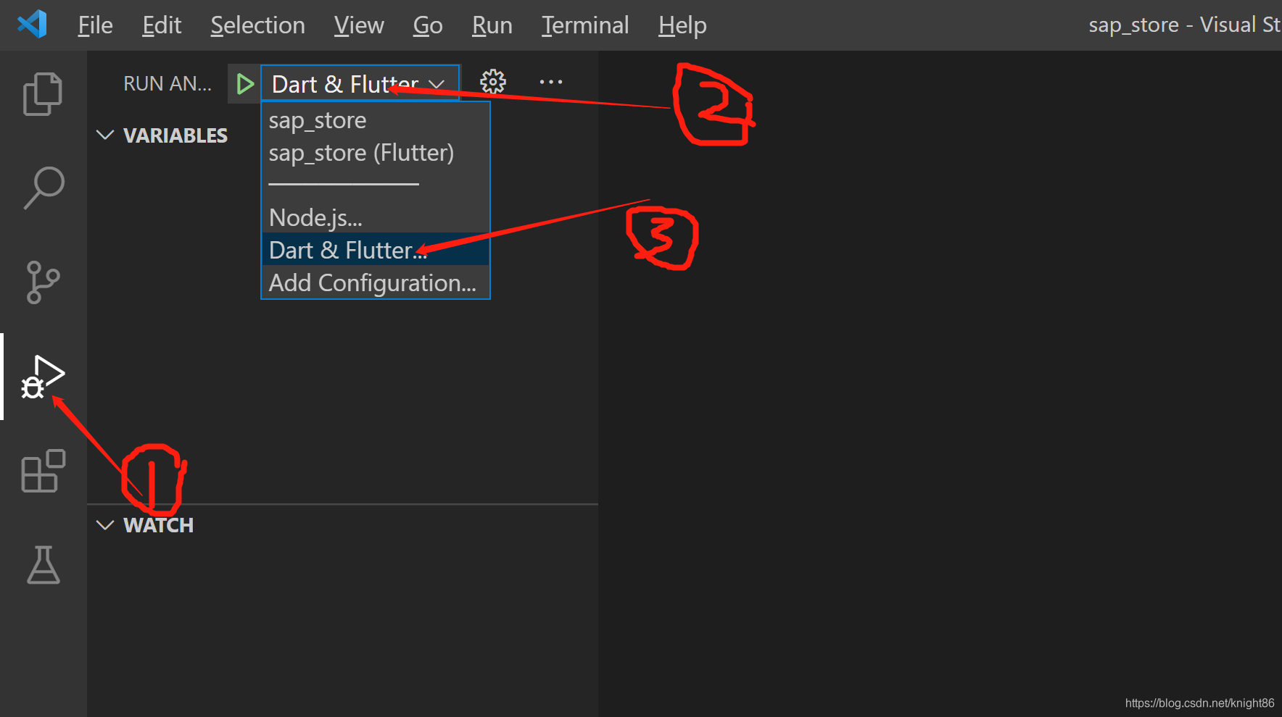Click the green Start Debugging play button

[x=245, y=84]
